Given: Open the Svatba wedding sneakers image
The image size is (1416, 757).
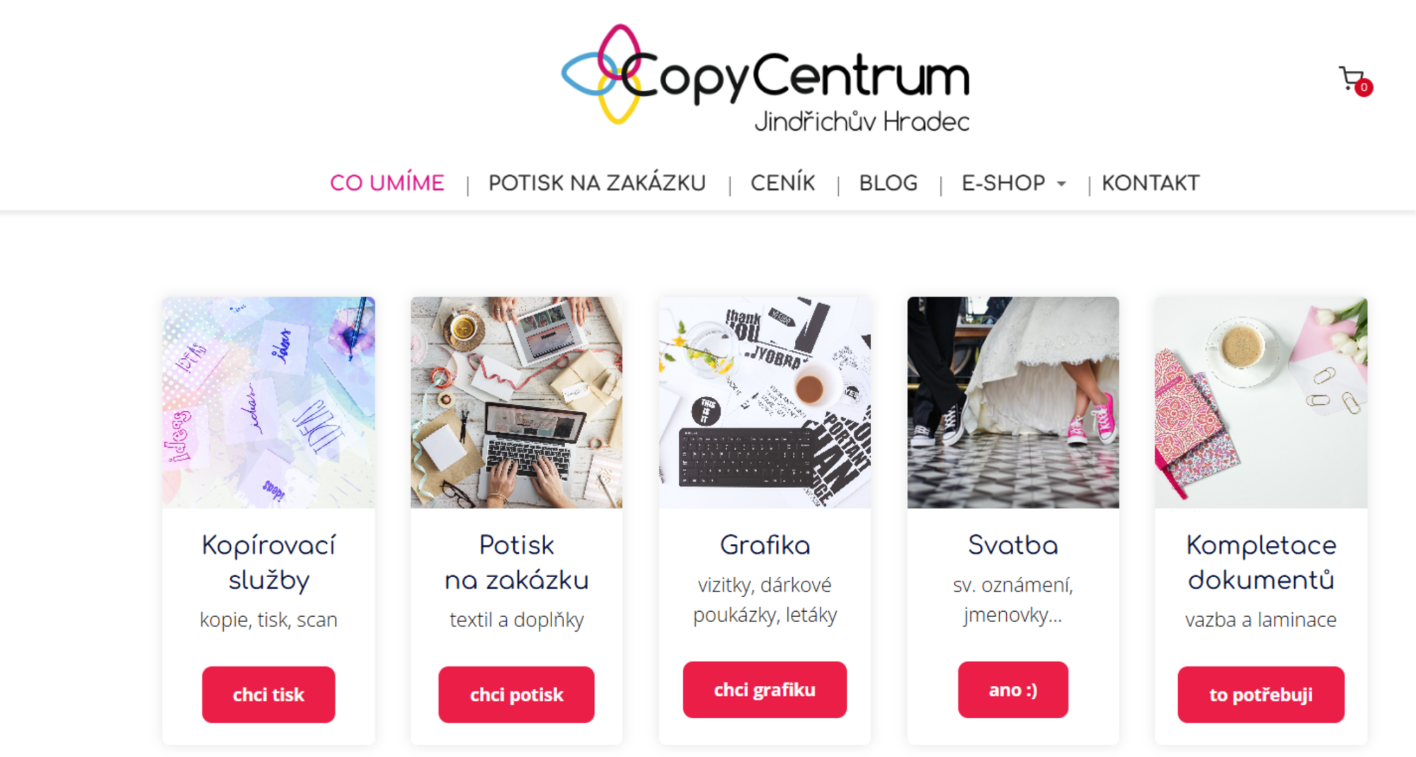Looking at the screenshot, I should click(x=1013, y=402).
